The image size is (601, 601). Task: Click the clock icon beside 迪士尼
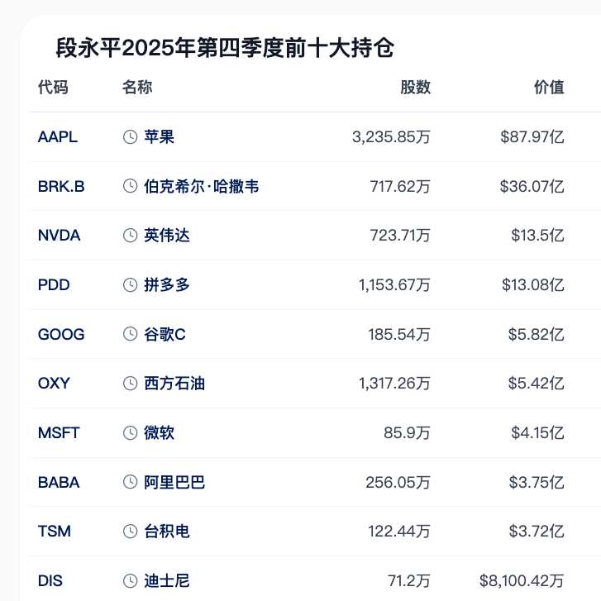(130, 581)
